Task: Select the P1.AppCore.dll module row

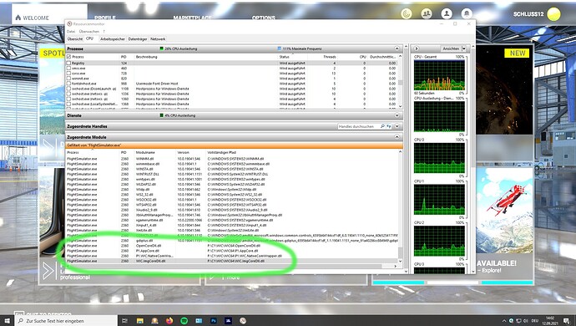Action: pyautogui.click(x=231, y=251)
